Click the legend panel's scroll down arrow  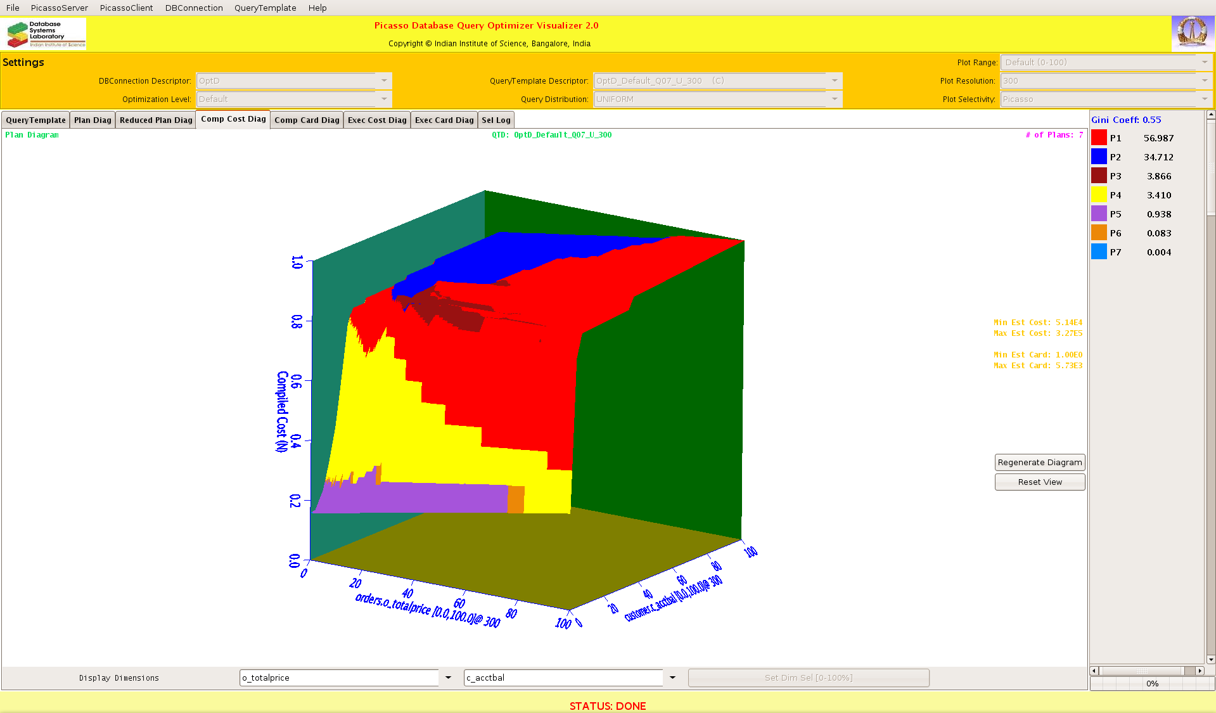[x=1211, y=659]
